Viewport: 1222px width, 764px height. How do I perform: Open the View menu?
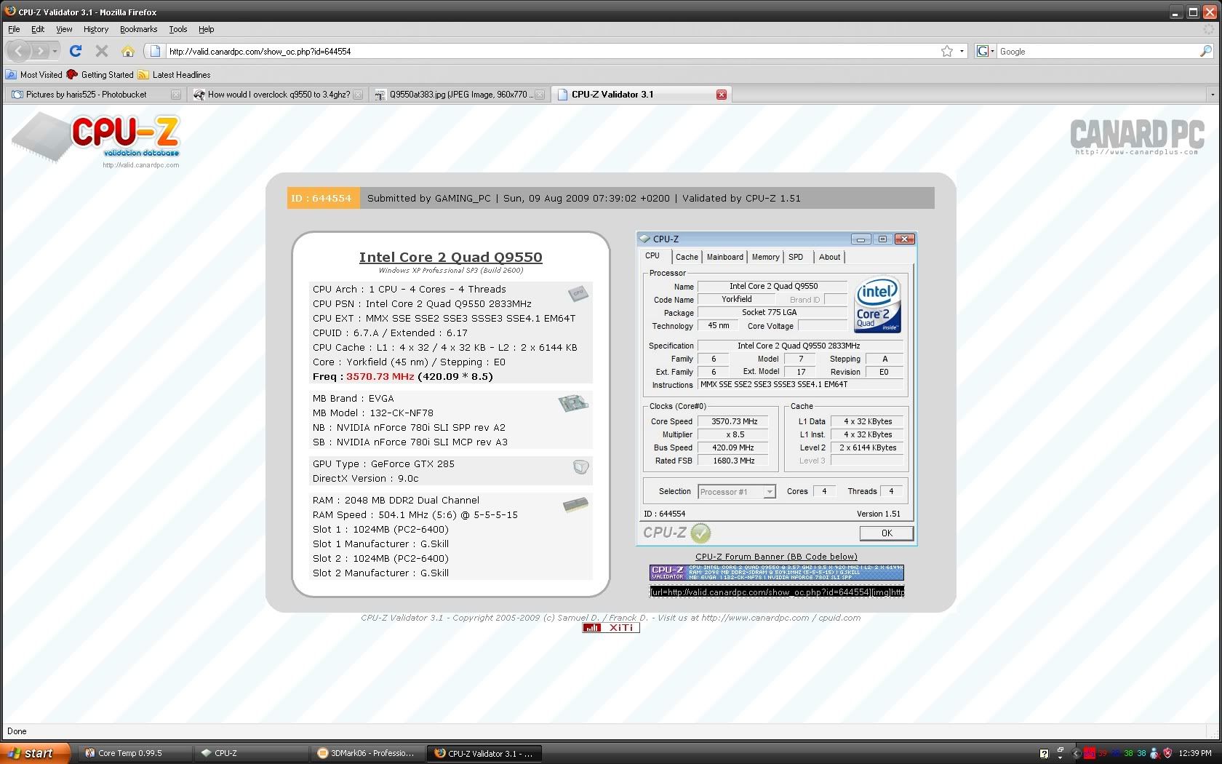coord(64,29)
